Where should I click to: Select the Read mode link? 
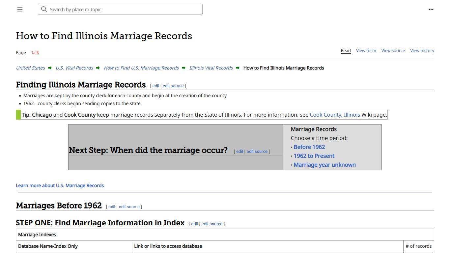point(346,50)
